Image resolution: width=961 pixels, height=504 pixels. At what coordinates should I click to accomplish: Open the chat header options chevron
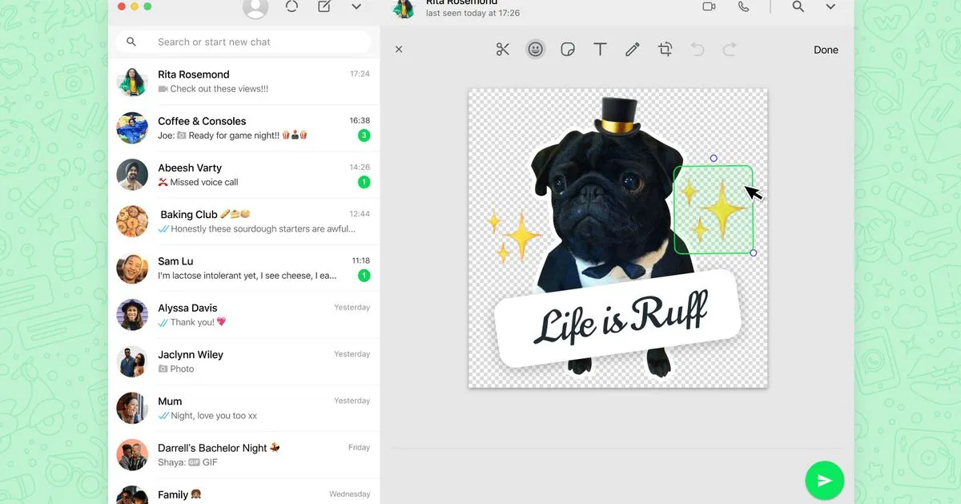click(830, 6)
